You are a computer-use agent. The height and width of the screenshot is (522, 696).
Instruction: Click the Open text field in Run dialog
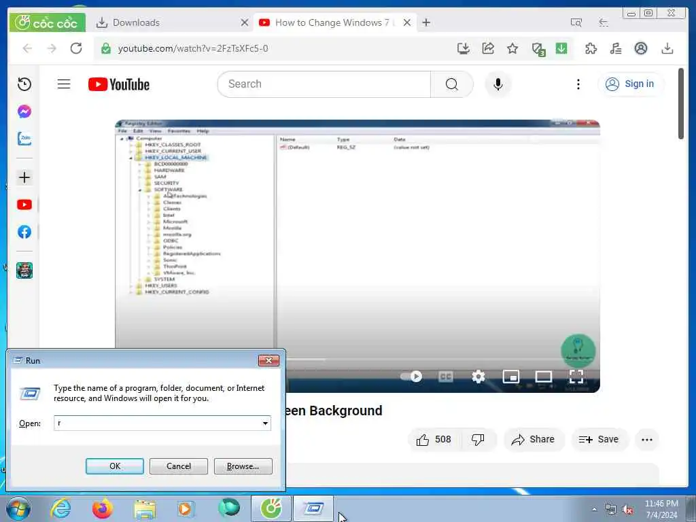pos(157,423)
